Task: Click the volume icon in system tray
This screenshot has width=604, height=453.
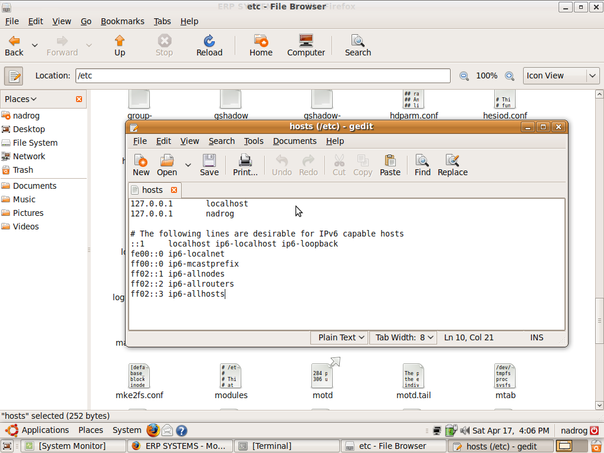Action: point(465,430)
